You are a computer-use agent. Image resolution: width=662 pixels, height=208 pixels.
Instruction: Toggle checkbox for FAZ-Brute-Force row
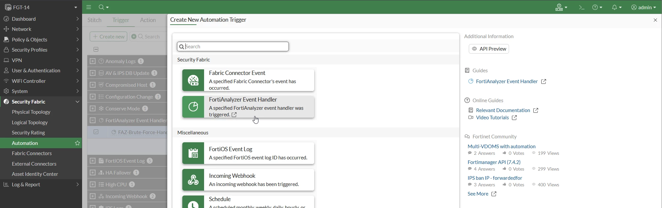pyautogui.click(x=96, y=132)
